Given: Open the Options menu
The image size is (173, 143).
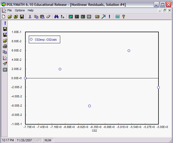Looking at the screenshot, I should tap(20, 10).
